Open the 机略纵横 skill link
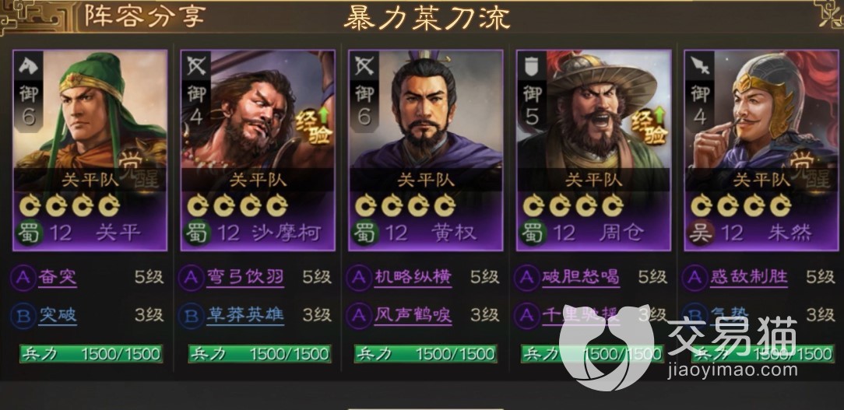This screenshot has height=410, width=844. (x=413, y=277)
